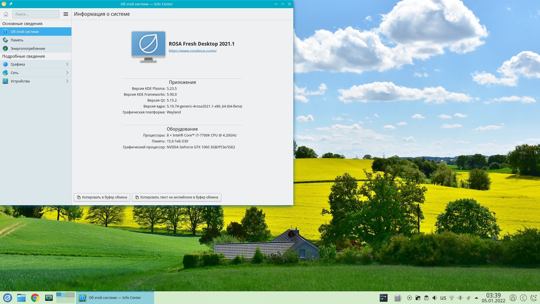
Task: Open the file manager taskbar icon
Action: pyautogui.click(x=21, y=298)
